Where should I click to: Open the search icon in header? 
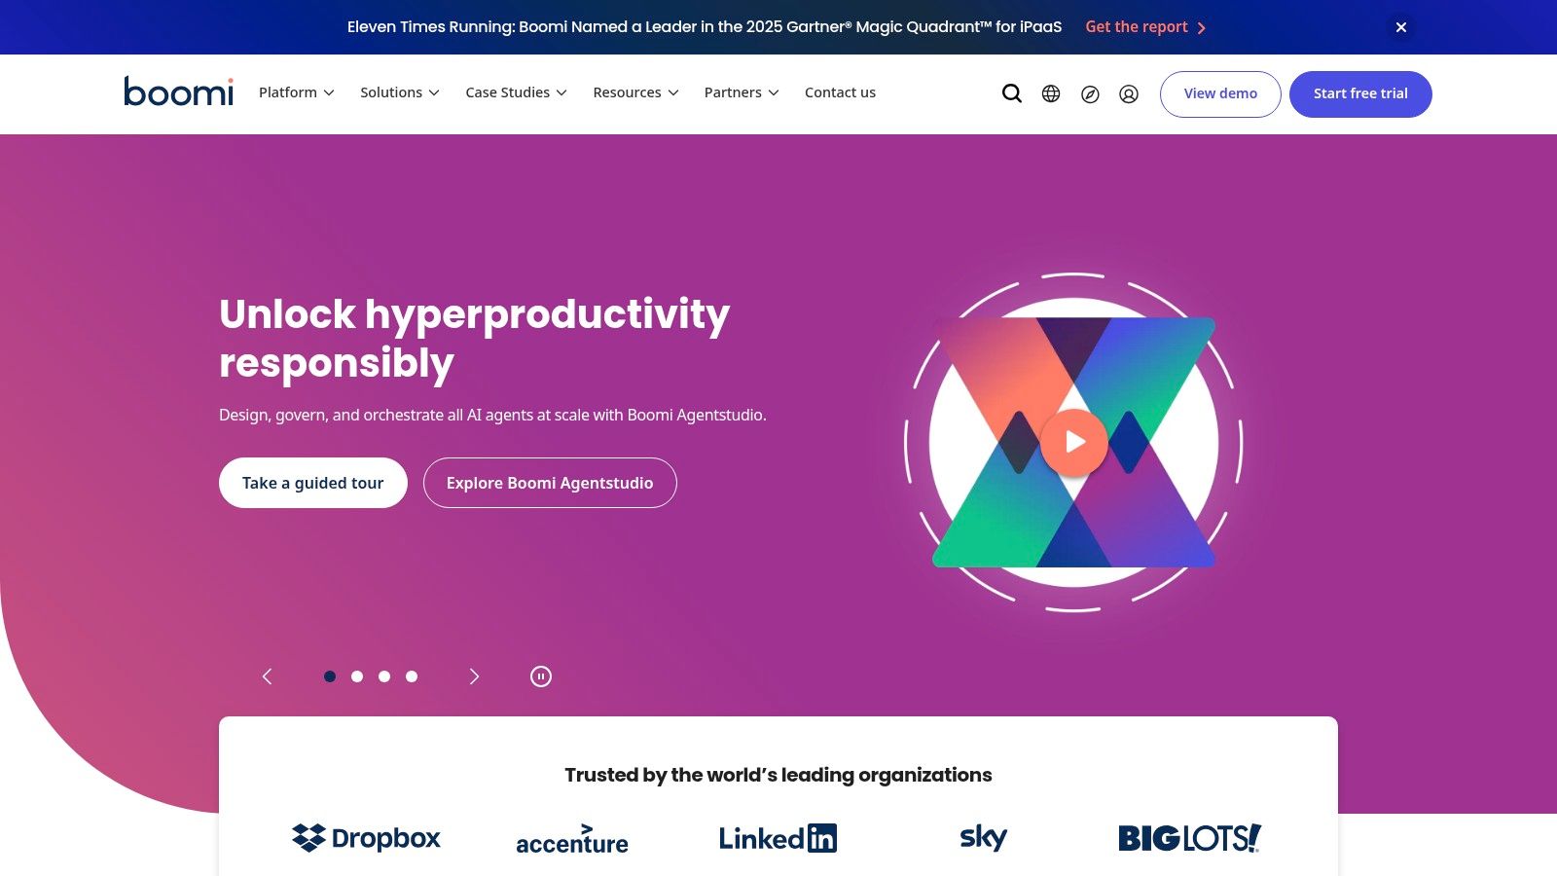coord(1012,93)
